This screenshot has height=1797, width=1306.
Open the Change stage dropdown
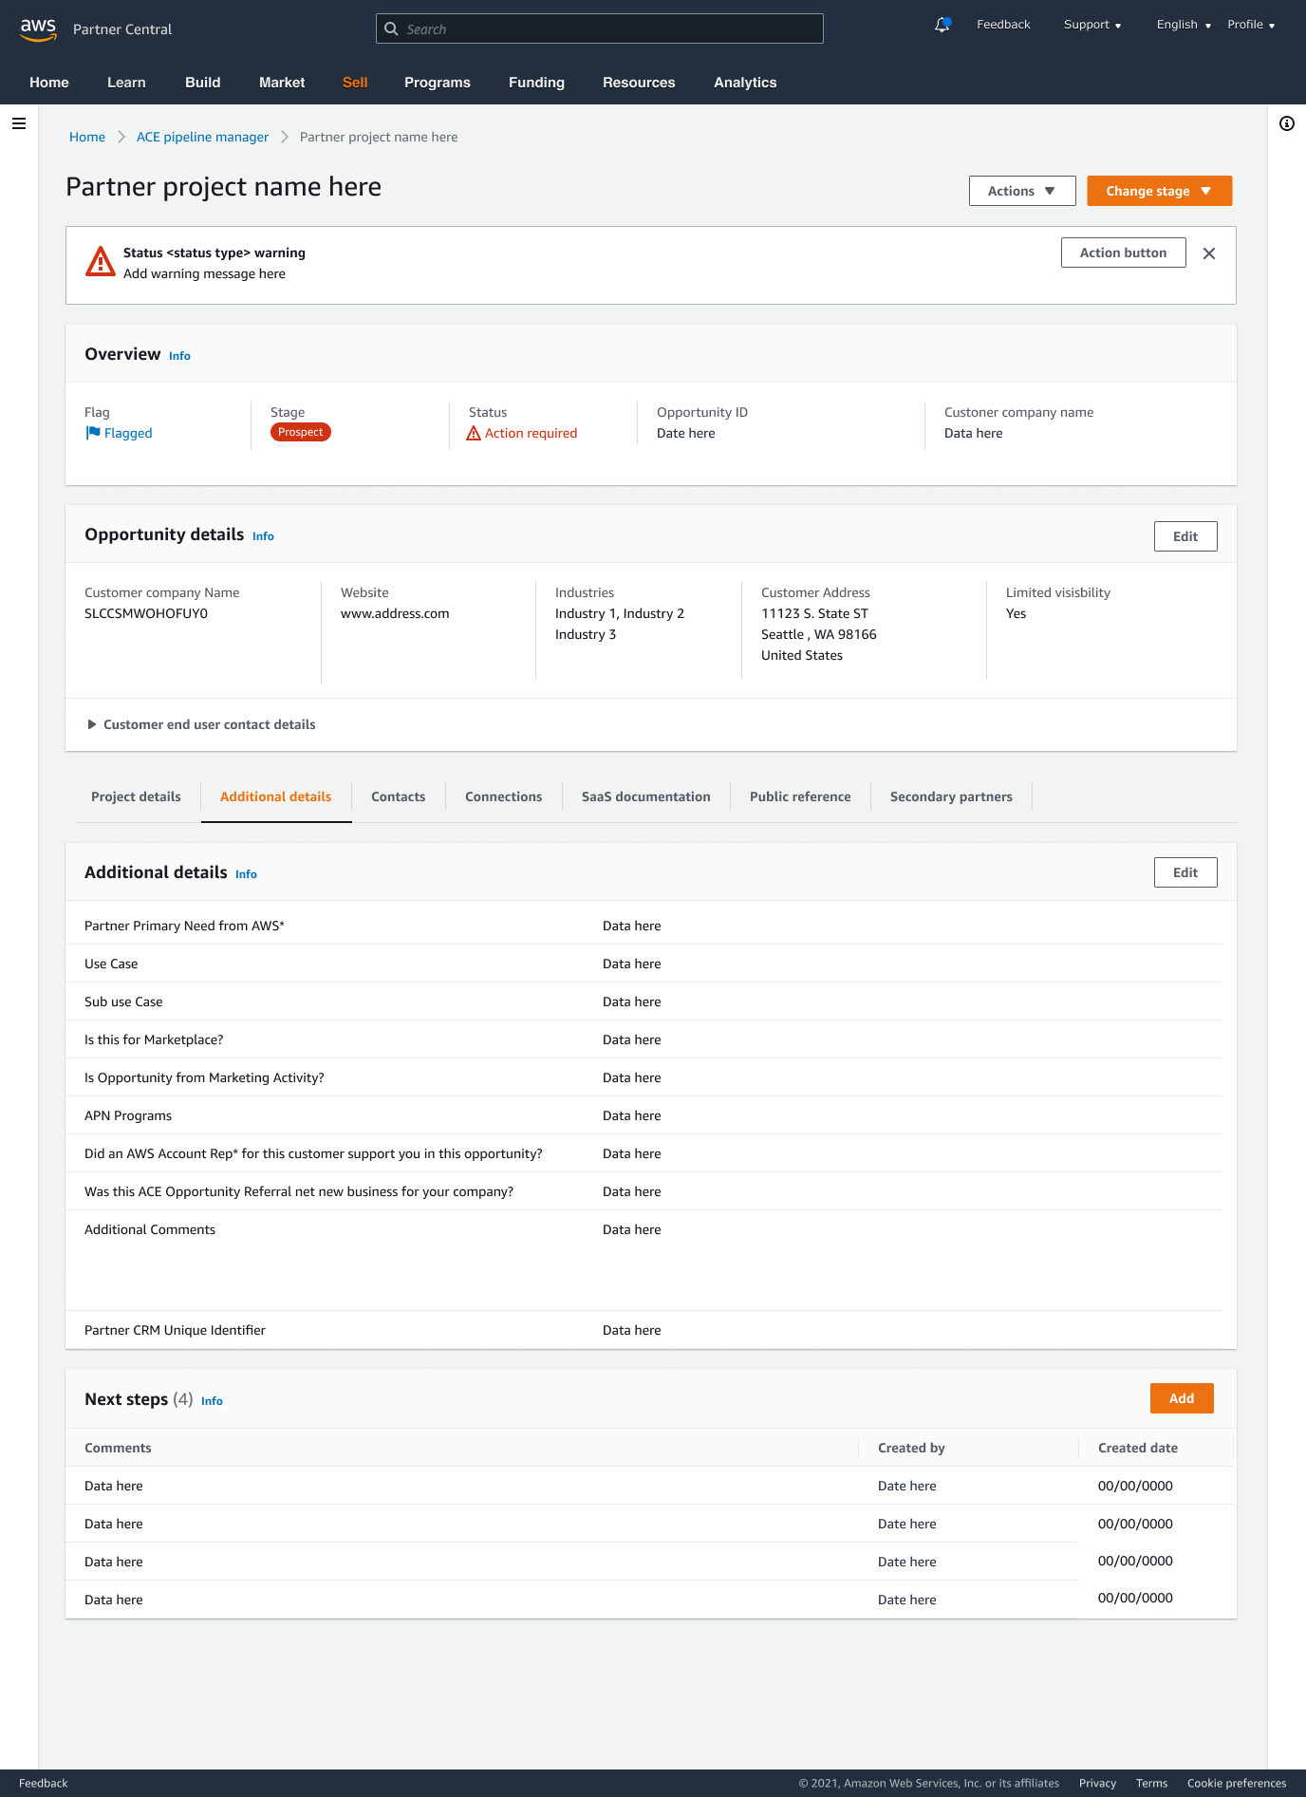coord(1159,191)
